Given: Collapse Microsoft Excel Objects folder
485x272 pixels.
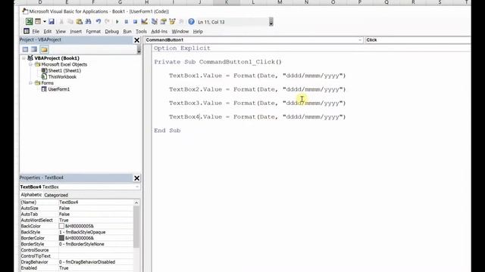Looking at the screenshot, I should 30,64.
